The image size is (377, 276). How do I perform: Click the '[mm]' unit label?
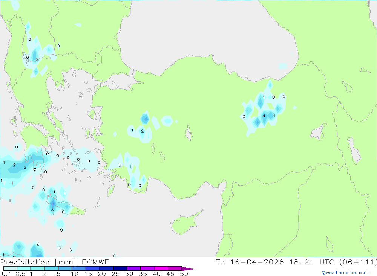click(x=66, y=262)
